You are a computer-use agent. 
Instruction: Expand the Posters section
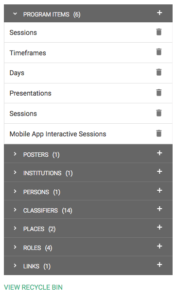coord(15,154)
